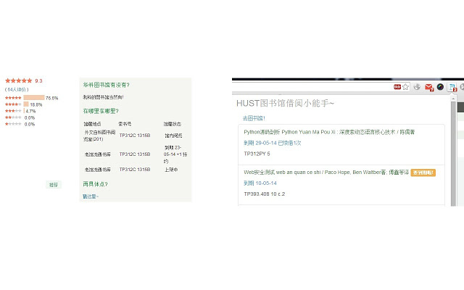Click the one-star row stars icon

(x=13, y=124)
